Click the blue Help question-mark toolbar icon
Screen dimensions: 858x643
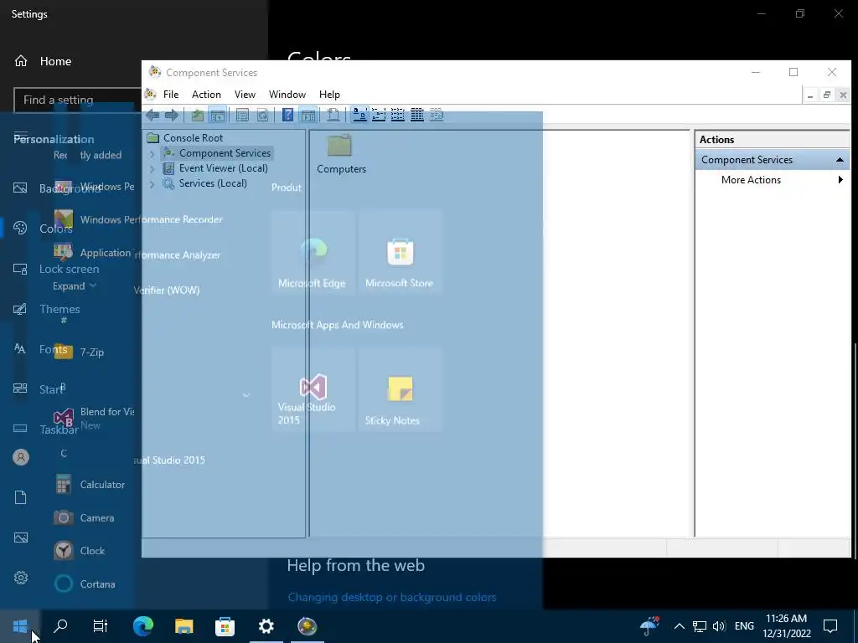(288, 115)
